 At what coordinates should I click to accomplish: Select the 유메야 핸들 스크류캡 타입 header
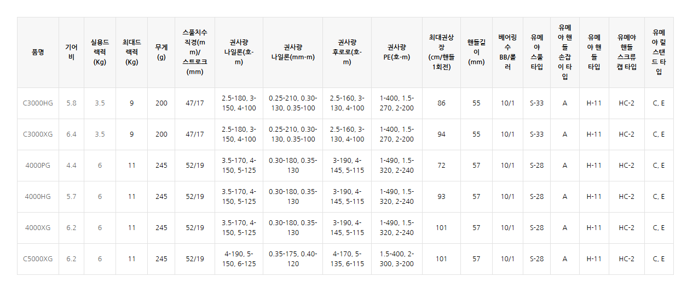click(626, 52)
